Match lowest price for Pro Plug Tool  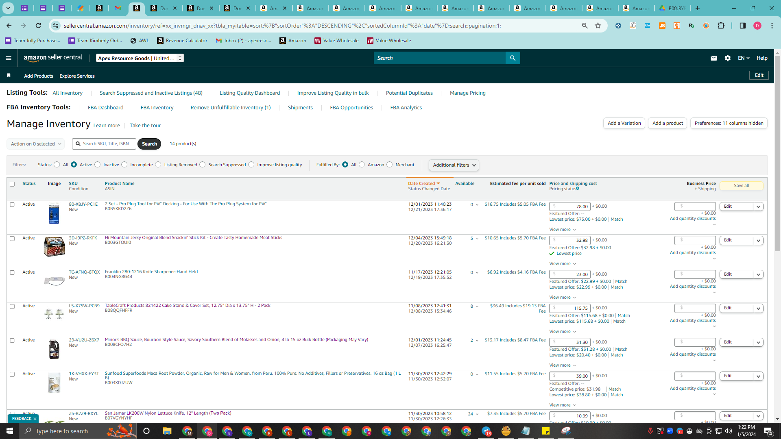click(x=617, y=219)
